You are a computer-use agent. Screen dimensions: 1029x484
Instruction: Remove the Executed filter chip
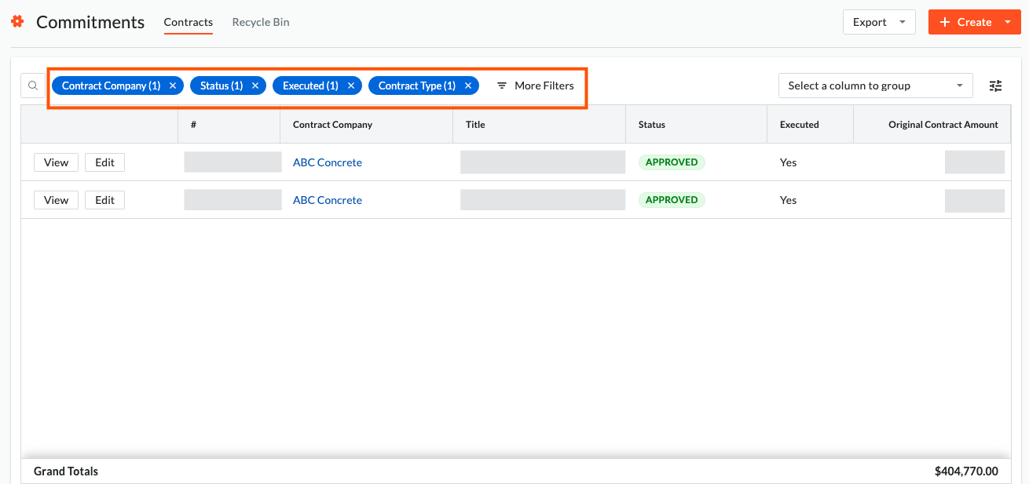click(x=351, y=85)
